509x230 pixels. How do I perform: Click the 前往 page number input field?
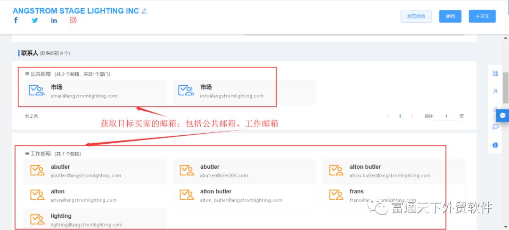(446, 116)
